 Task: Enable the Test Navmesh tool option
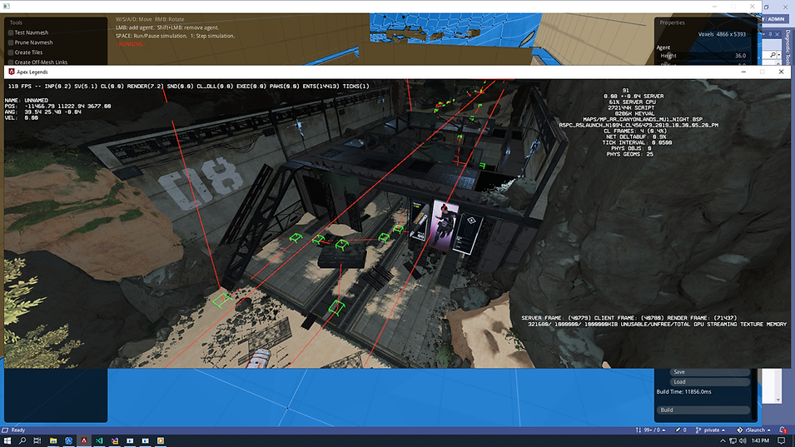(11, 32)
